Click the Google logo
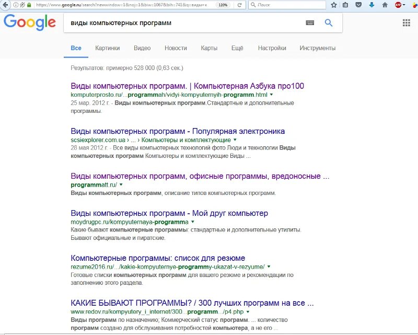 pos(30,22)
